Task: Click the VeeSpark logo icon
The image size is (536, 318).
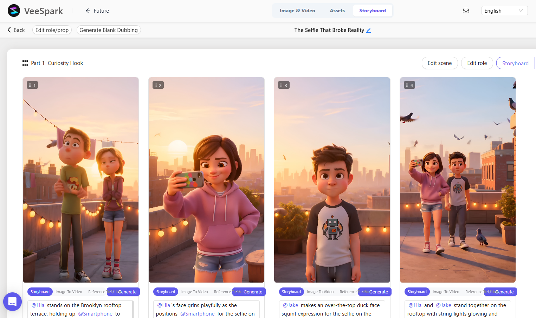Action: (14, 11)
